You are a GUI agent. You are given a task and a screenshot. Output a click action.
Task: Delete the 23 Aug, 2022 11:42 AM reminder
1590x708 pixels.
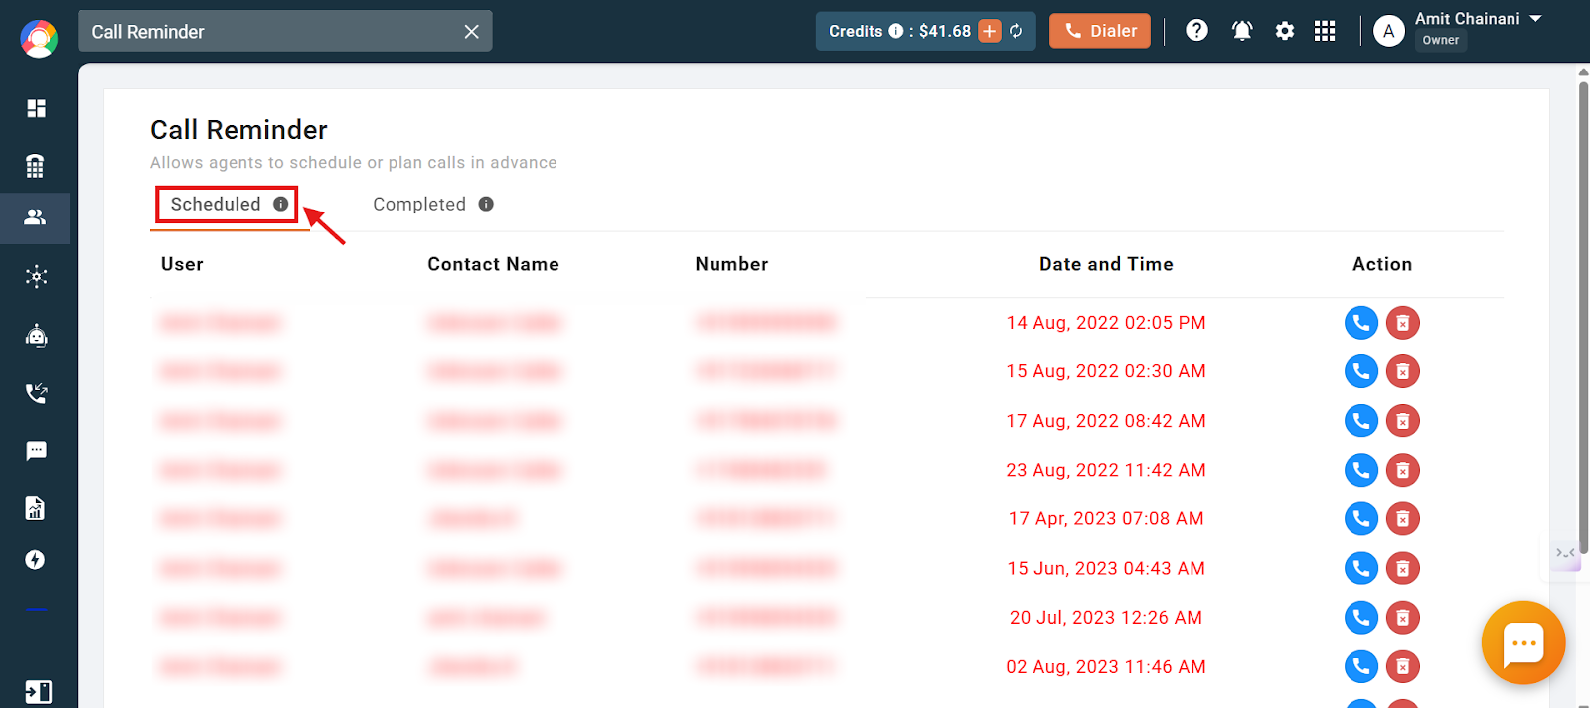(1403, 470)
